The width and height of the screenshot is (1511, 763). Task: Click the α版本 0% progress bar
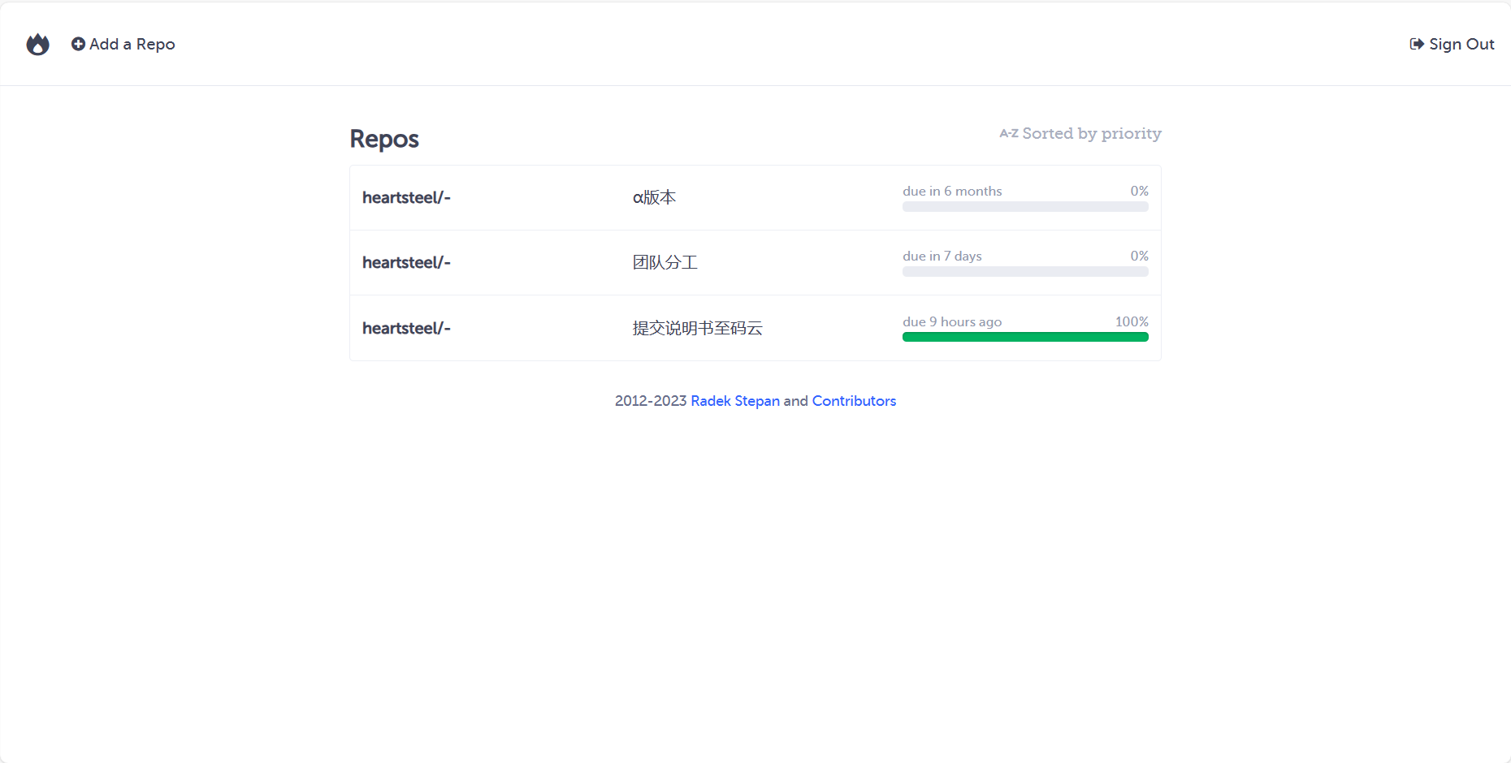pos(1025,207)
